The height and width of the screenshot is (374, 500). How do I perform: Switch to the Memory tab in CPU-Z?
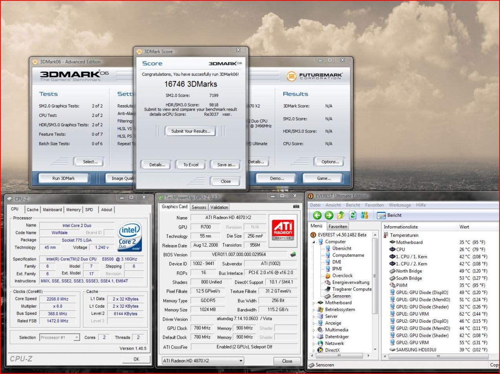click(x=73, y=210)
